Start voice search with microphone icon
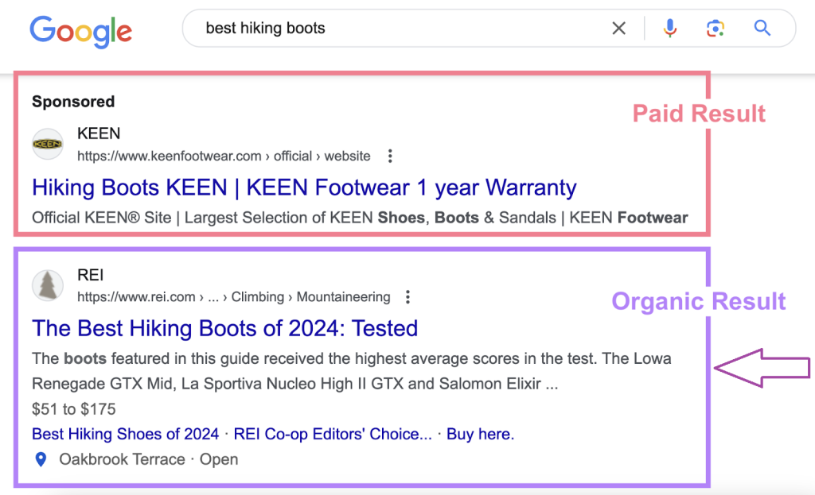 click(x=670, y=29)
